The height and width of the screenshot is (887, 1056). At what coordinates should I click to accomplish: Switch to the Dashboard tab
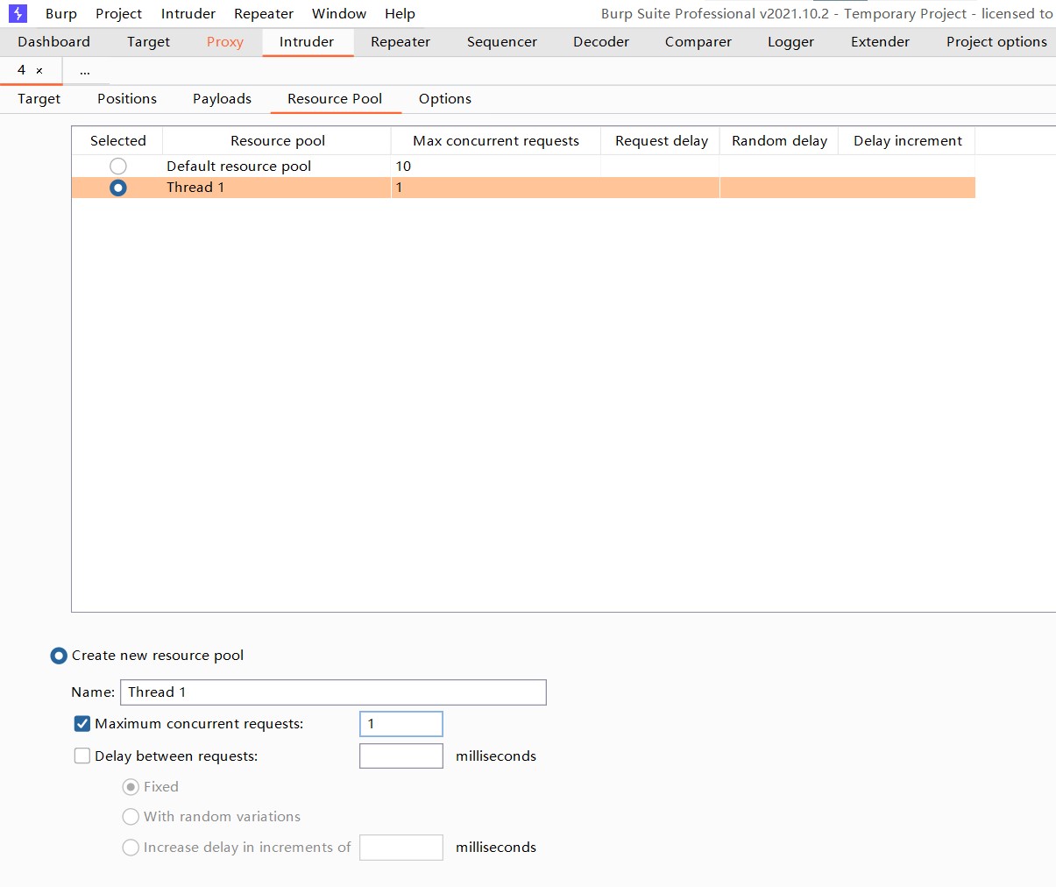[x=53, y=42]
